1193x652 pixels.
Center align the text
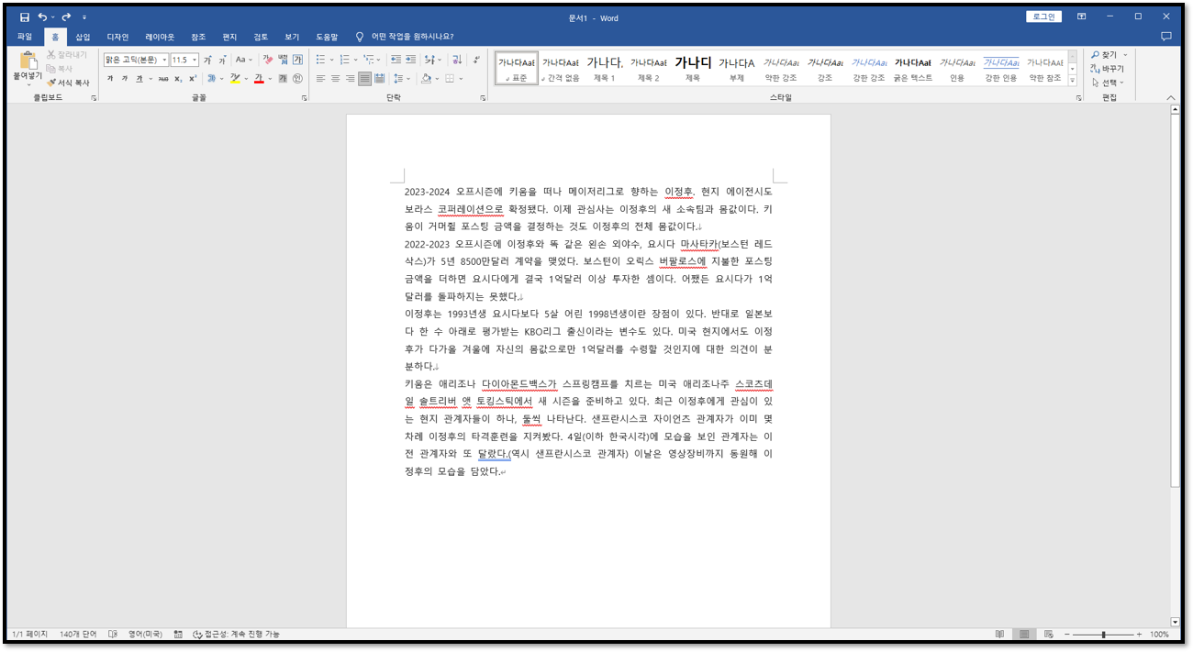335,79
